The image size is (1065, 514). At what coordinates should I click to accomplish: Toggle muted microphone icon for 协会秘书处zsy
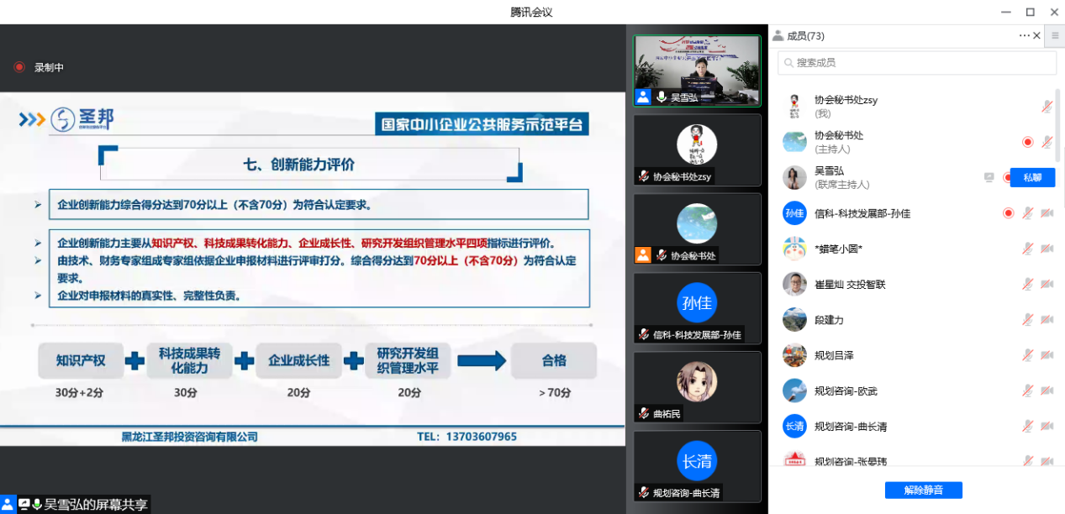(x=1047, y=107)
